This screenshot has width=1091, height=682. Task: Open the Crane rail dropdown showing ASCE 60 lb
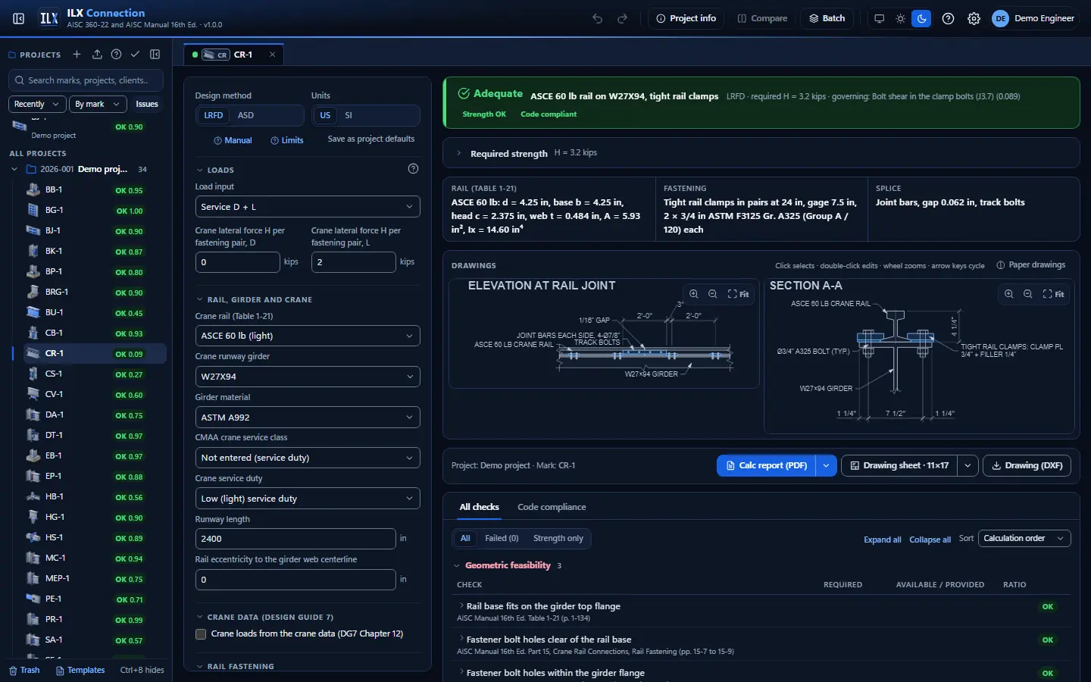click(x=308, y=336)
